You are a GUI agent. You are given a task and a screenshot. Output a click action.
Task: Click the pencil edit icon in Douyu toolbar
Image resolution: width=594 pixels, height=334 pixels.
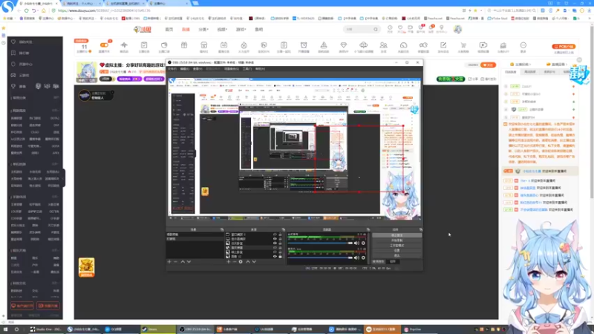click(443, 47)
